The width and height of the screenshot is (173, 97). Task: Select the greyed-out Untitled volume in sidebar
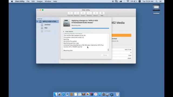pyautogui.click(x=47, y=31)
